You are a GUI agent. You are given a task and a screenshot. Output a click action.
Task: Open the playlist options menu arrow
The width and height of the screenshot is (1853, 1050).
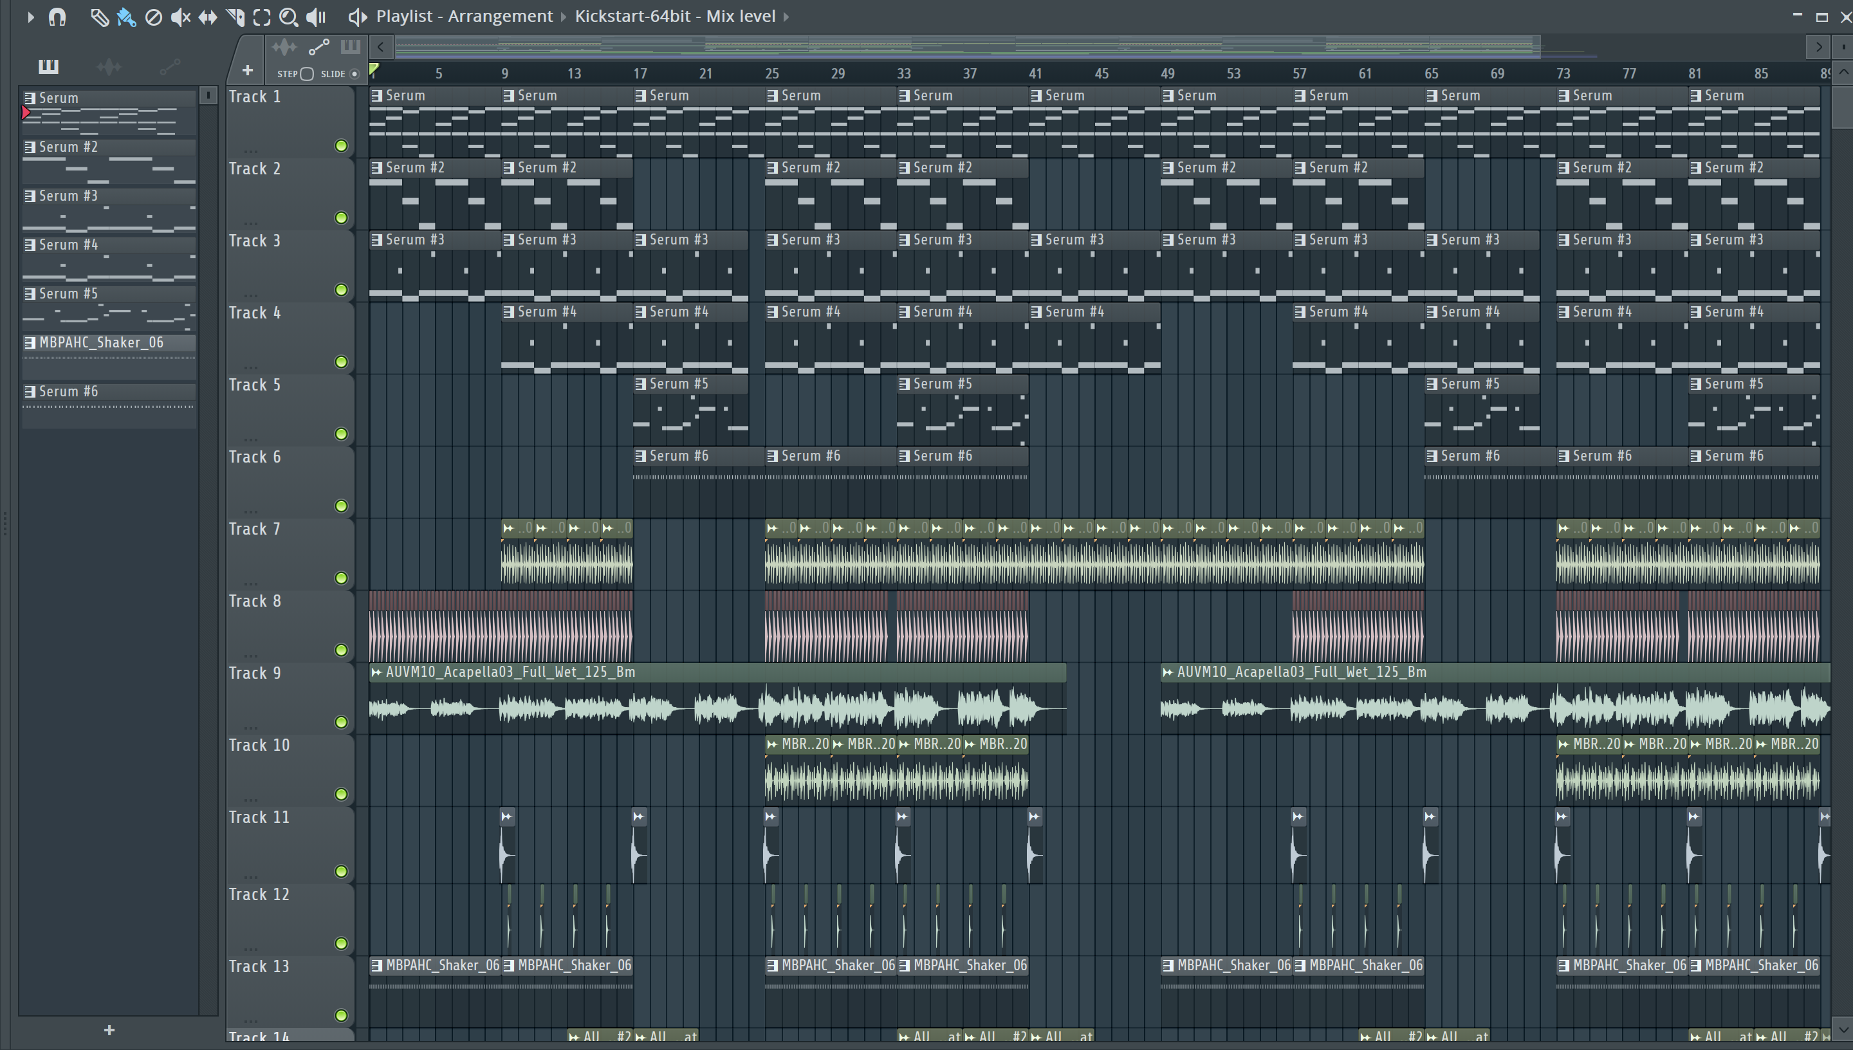[30, 17]
